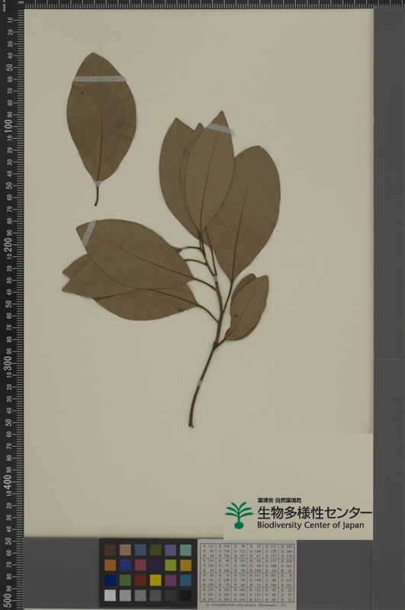Viewport: 405px width, 610px height.
Task: Click the small spotted leaf at right
Action: [247, 307]
